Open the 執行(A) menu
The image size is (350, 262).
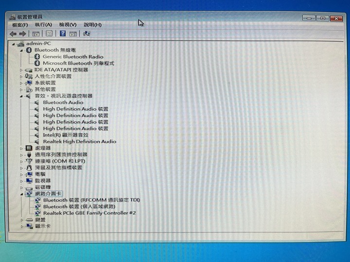click(x=43, y=25)
